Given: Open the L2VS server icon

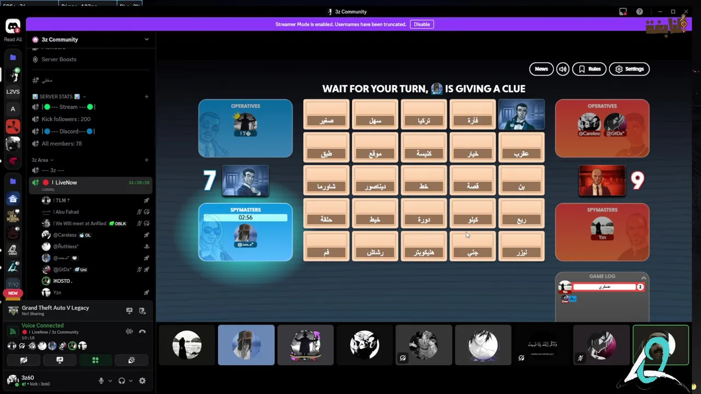Looking at the screenshot, I should point(13,92).
